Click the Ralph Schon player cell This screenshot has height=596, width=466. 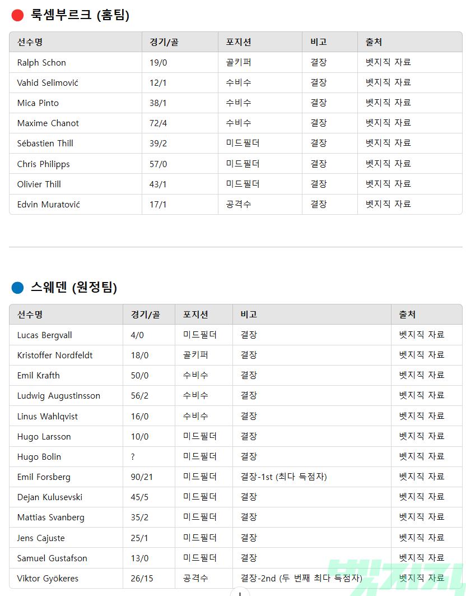click(41, 62)
